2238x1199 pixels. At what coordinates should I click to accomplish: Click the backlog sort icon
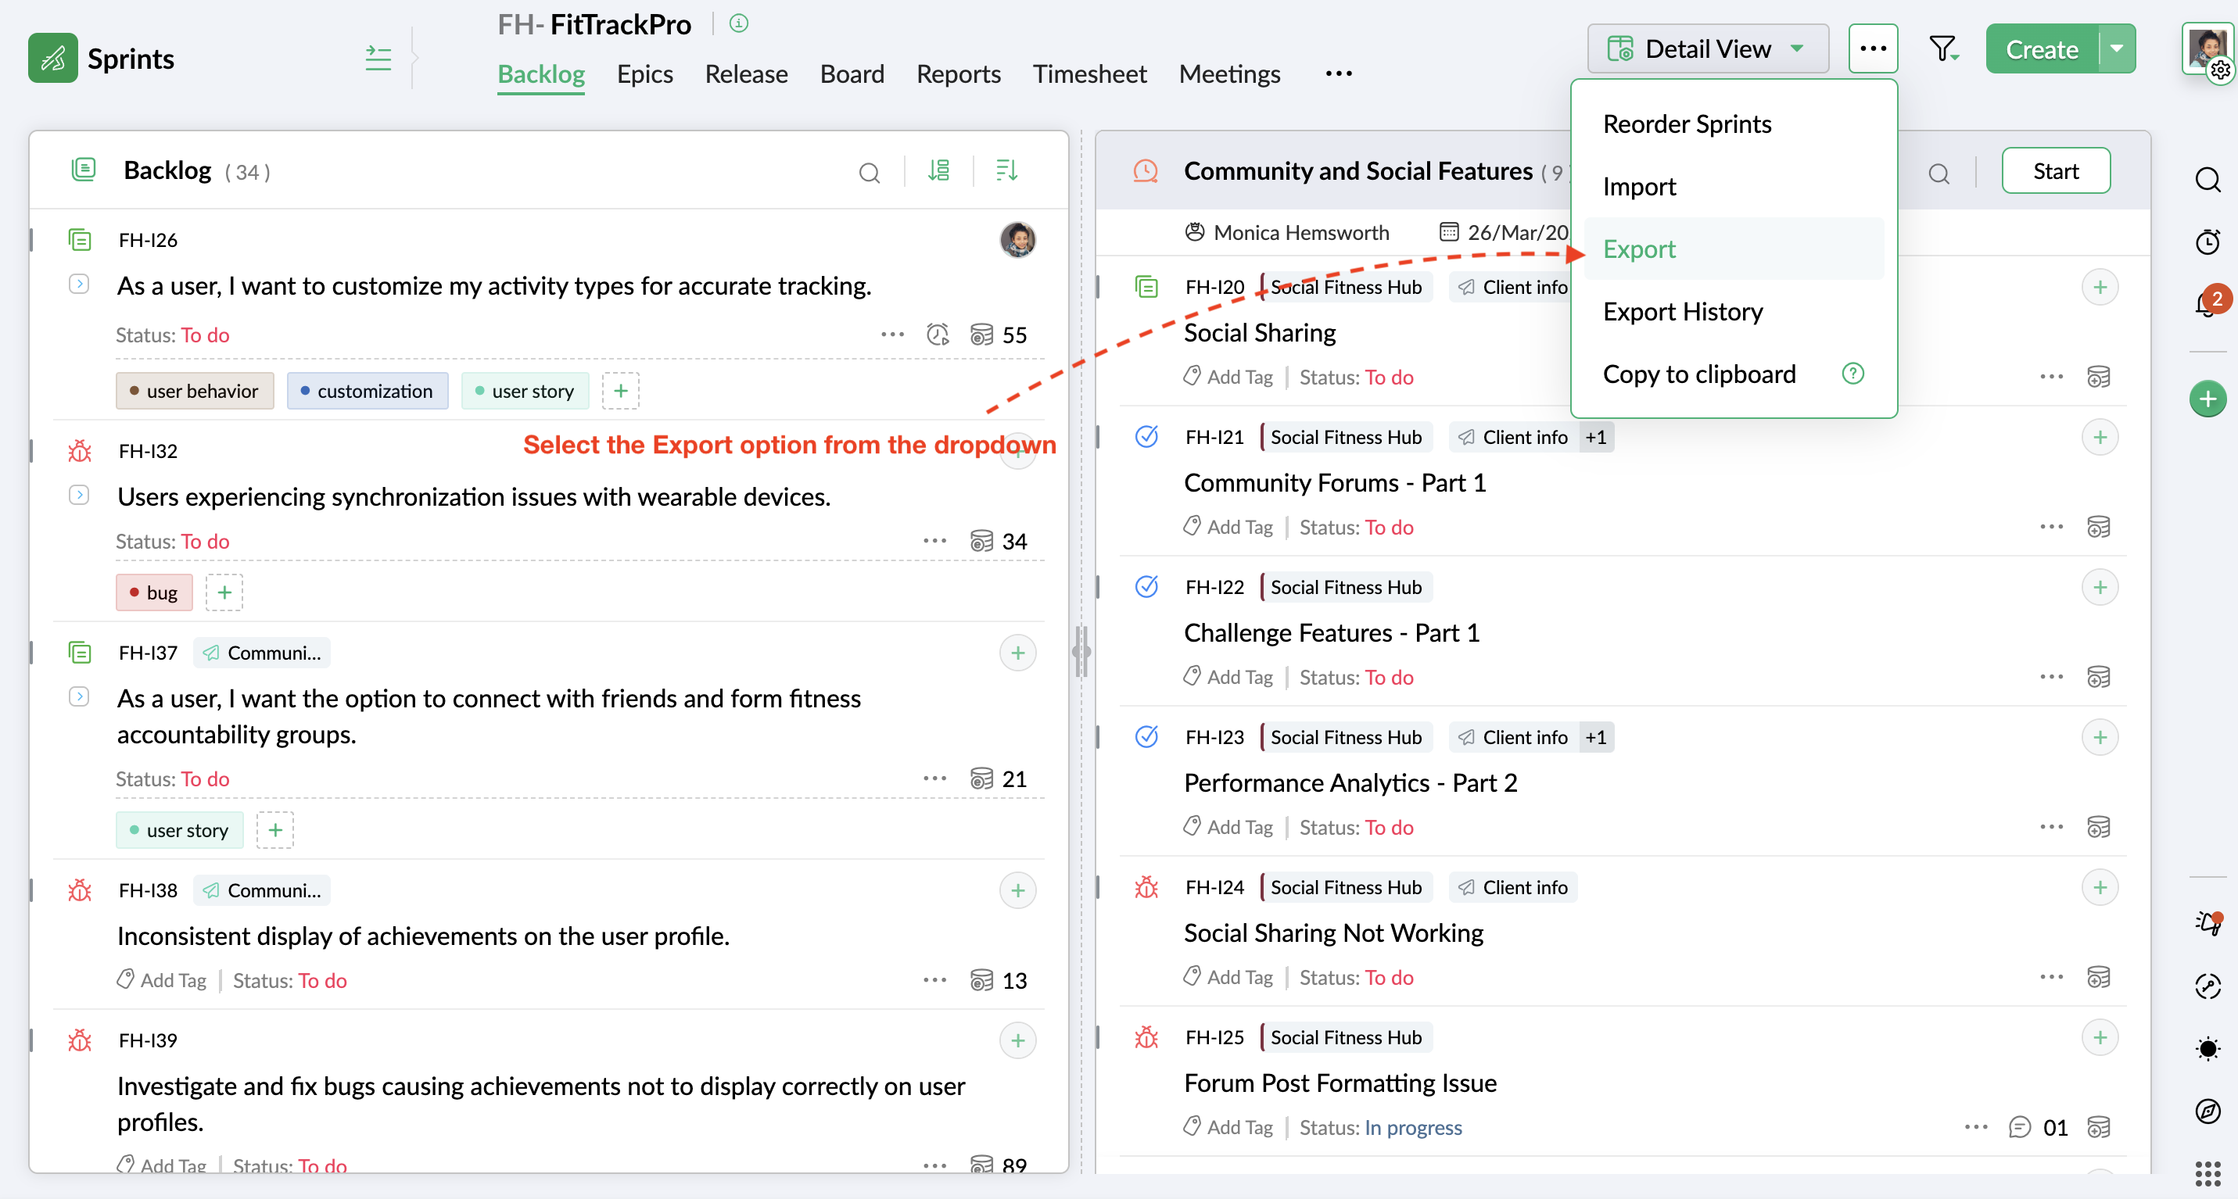pos(1006,171)
